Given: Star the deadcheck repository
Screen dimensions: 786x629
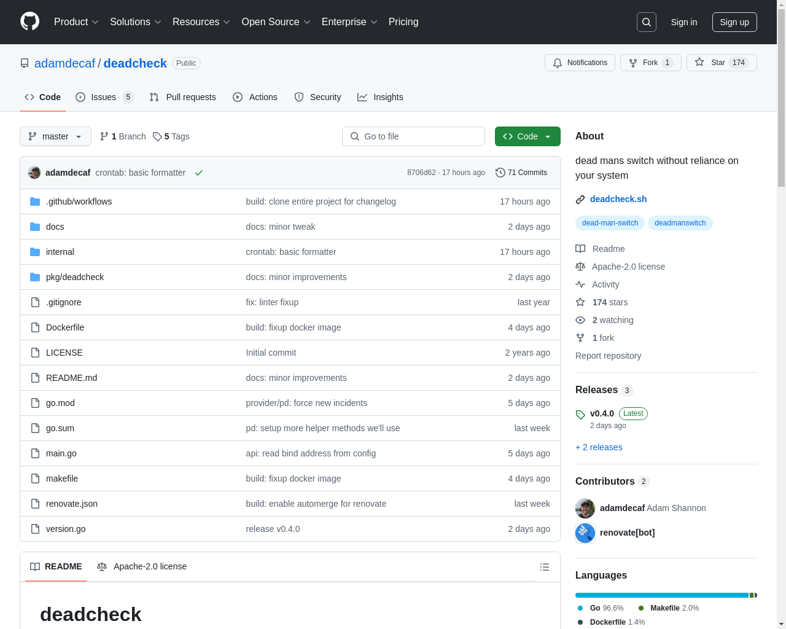Looking at the screenshot, I should (722, 63).
